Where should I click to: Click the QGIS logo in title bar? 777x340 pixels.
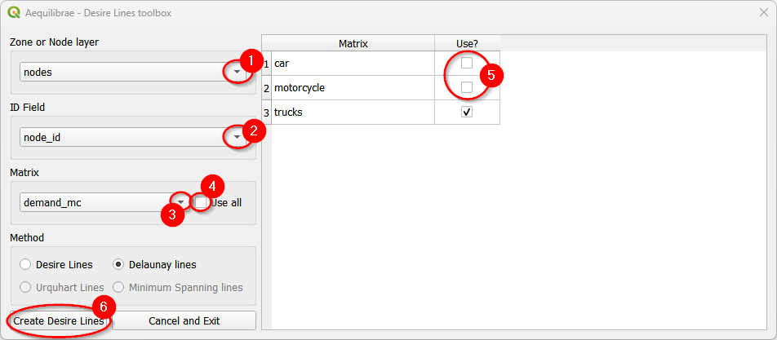[13, 13]
